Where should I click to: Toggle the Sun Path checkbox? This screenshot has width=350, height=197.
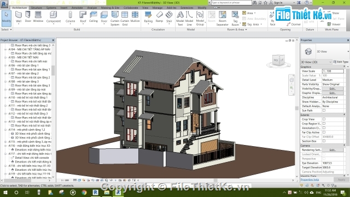(x=324, y=111)
